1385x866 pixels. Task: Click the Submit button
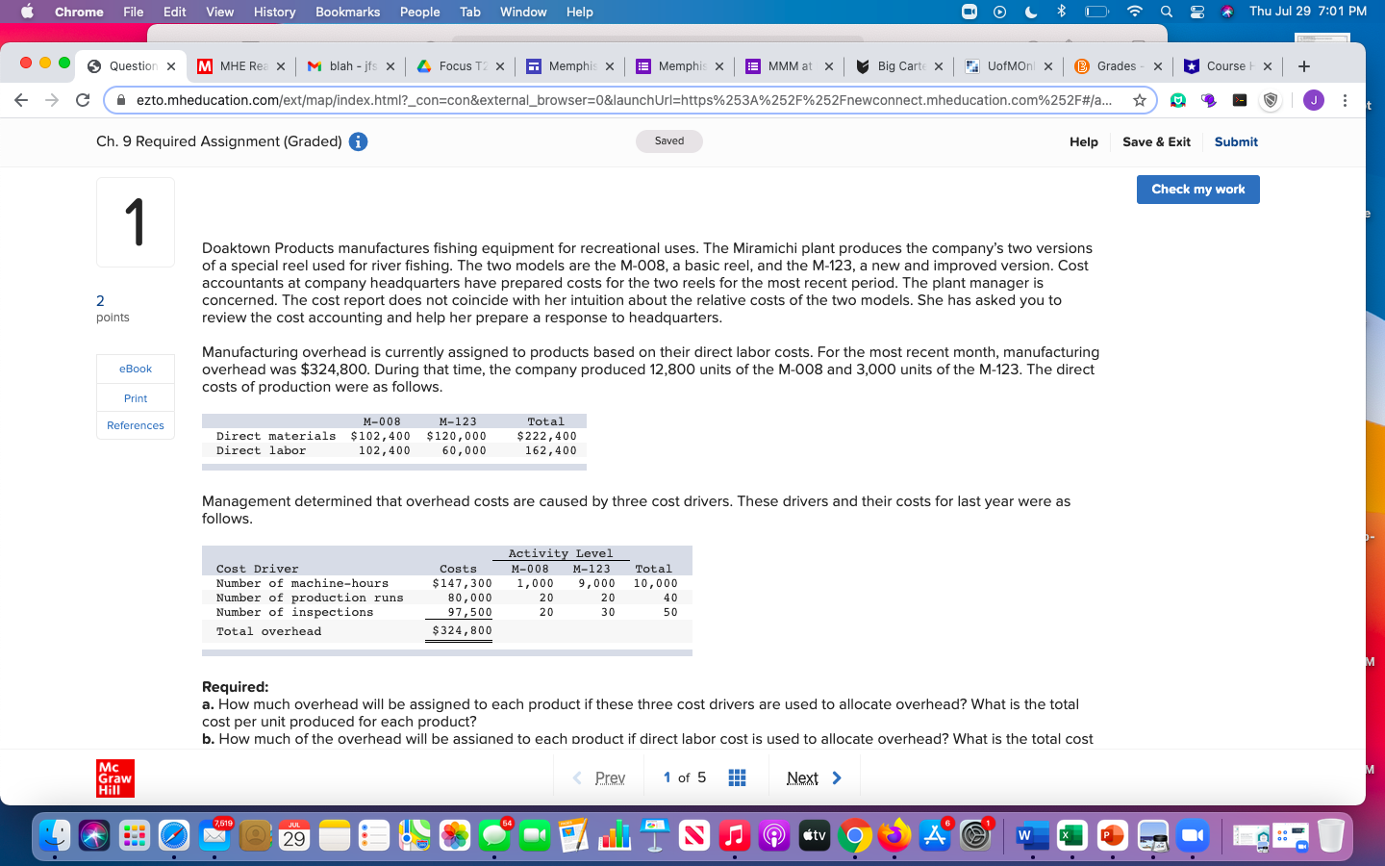pos(1236,141)
